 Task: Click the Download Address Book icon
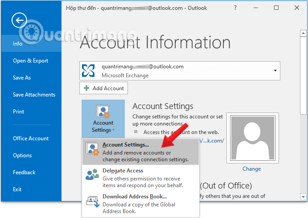pos(93,201)
